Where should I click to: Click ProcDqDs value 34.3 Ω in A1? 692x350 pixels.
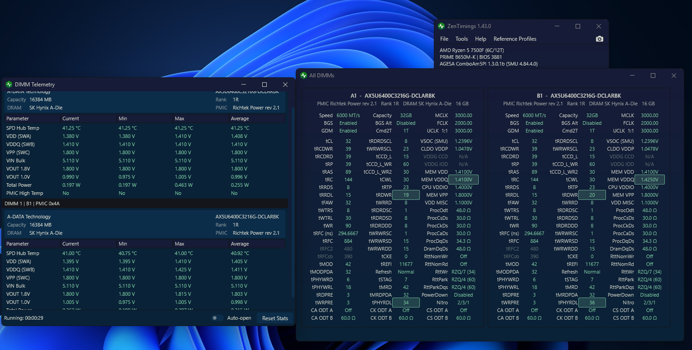pyautogui.click(x=463, y=241)
